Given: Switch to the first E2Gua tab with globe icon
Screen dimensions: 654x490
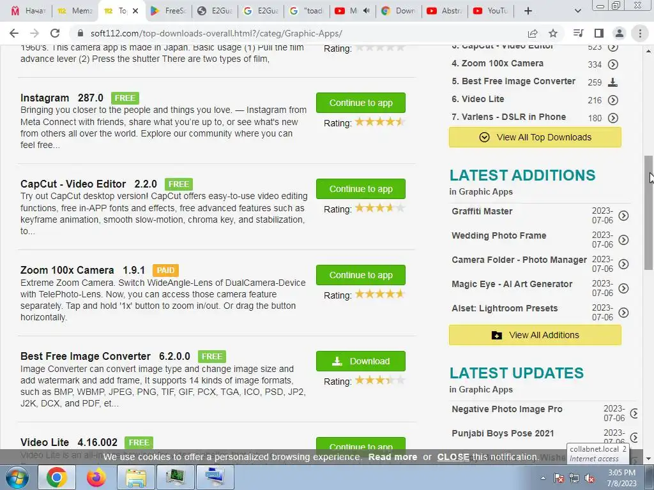Looking at the screenshot, I should click(215, 11).
